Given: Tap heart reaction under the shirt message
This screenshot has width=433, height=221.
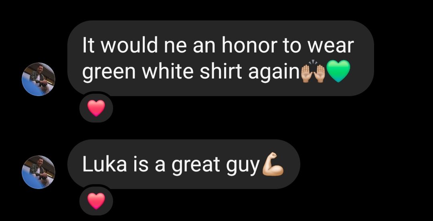Looking at the screenshot, I should pyautogui.click(x=96, y=108).
